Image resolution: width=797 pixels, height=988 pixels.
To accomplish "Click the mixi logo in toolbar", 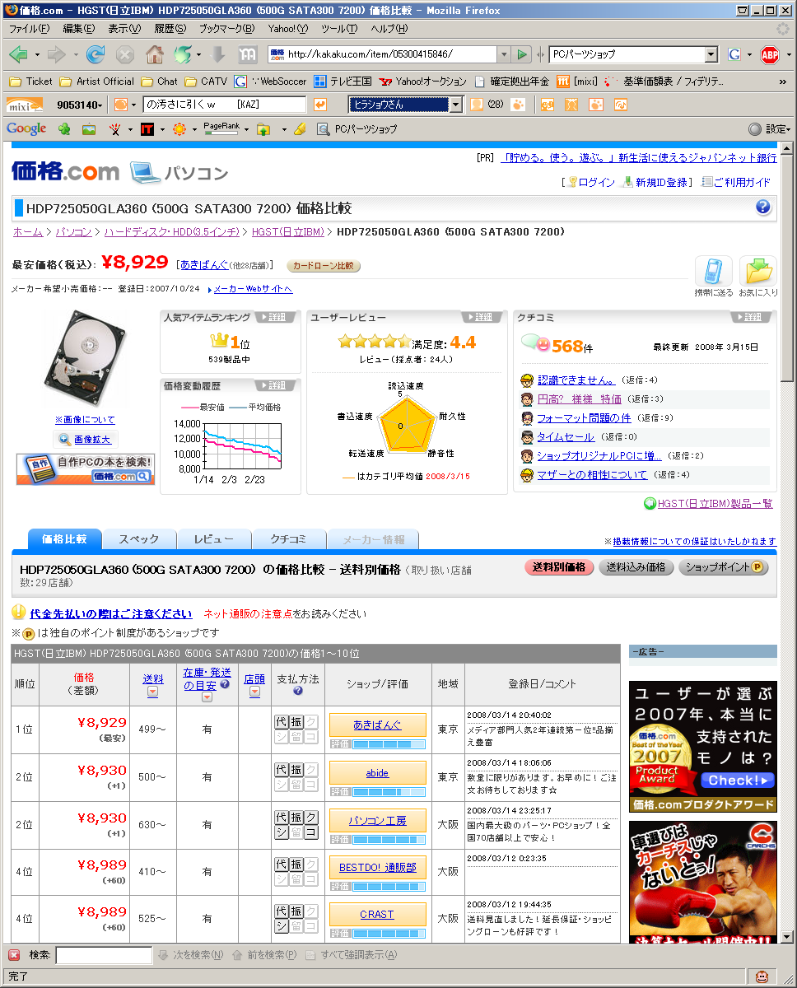I will click(25, 105).
